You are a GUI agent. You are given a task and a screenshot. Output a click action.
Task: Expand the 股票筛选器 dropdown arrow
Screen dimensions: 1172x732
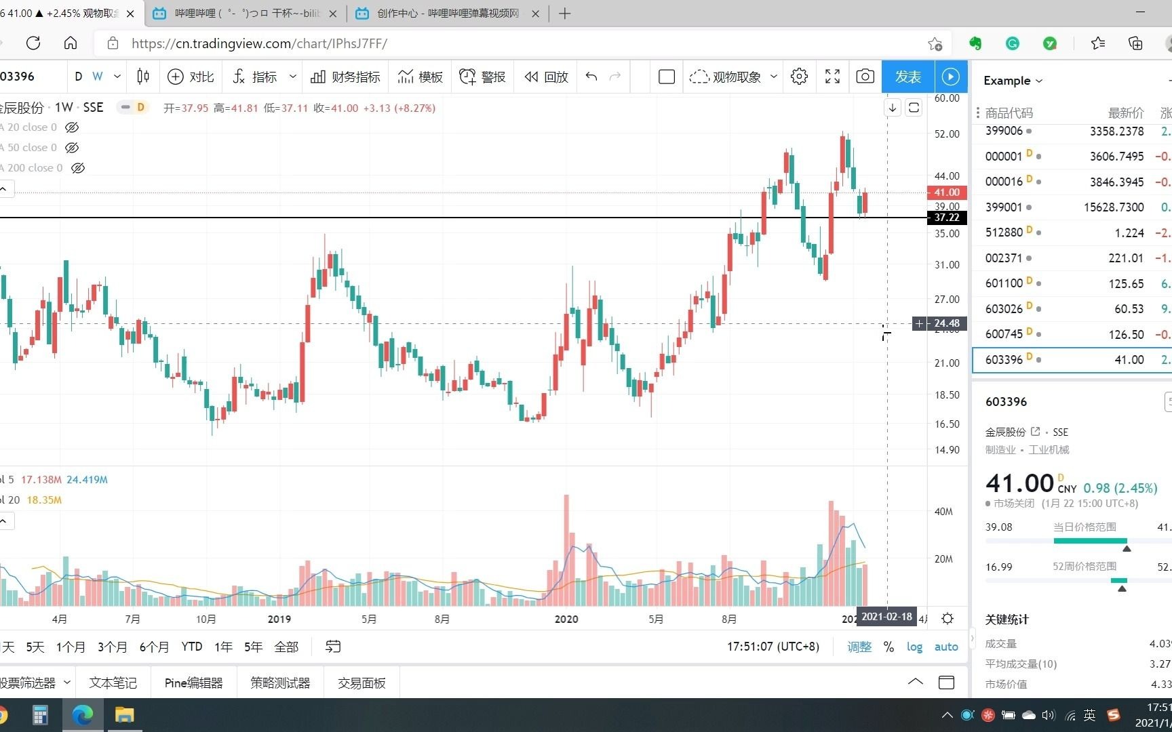point(66,683)
